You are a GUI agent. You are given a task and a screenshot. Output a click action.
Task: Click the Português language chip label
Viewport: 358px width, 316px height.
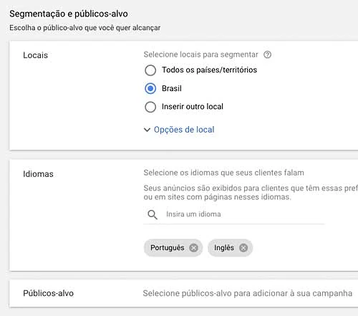pyautogui.click(x=168, y=248)
